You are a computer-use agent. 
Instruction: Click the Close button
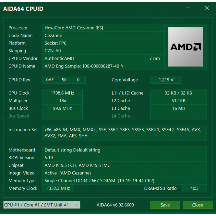[x=198, y=205]
